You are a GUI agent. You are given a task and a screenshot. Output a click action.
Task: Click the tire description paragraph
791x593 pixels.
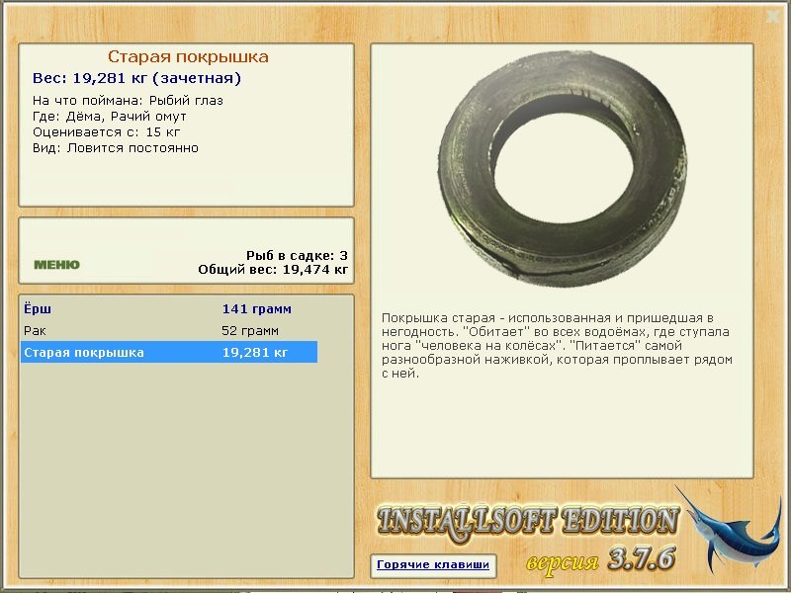tap(557, 345)
